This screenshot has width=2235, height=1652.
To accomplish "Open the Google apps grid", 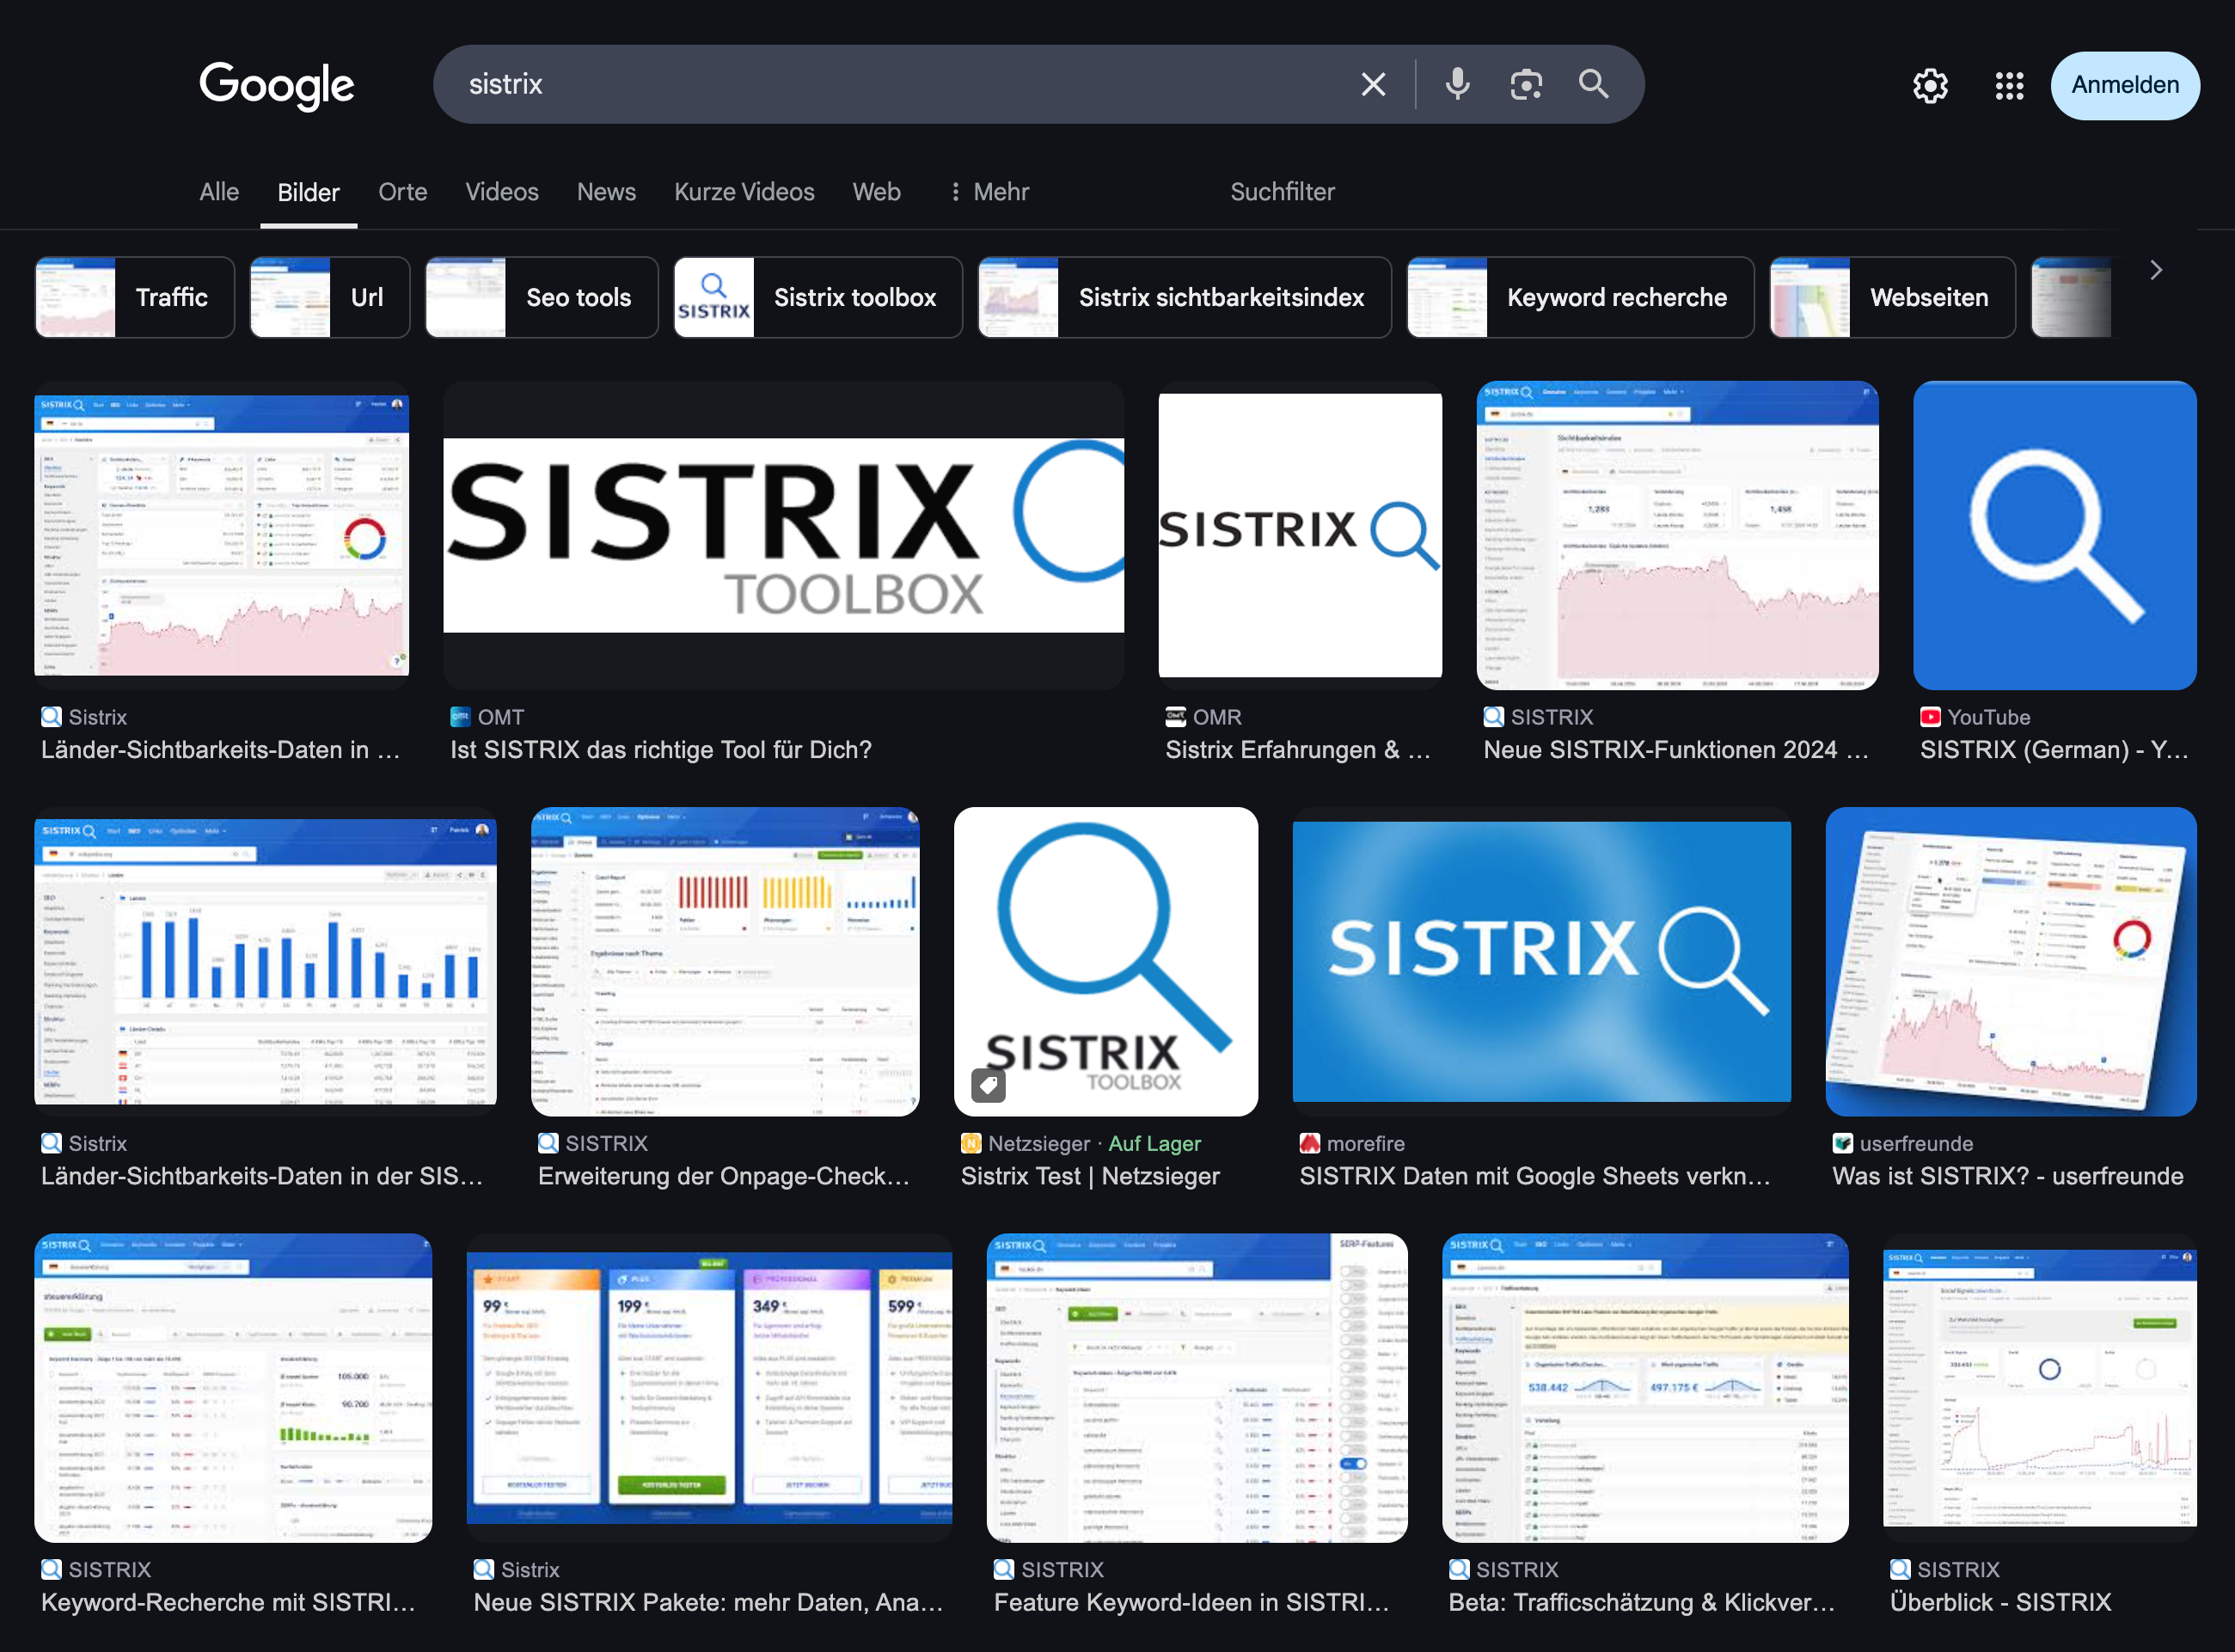I will (2009, 86).
